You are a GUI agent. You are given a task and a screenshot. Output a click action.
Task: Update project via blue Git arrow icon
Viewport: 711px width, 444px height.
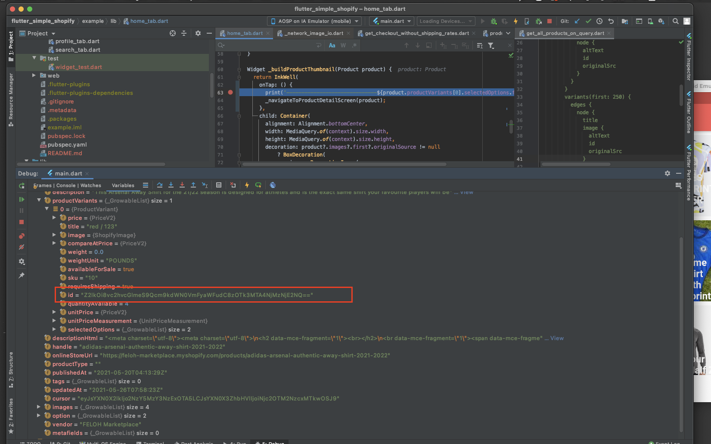(577, 21)
